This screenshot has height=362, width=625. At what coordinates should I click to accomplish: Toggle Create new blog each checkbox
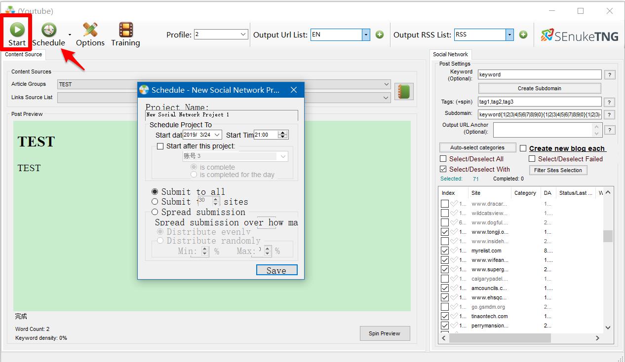(523, 148)
